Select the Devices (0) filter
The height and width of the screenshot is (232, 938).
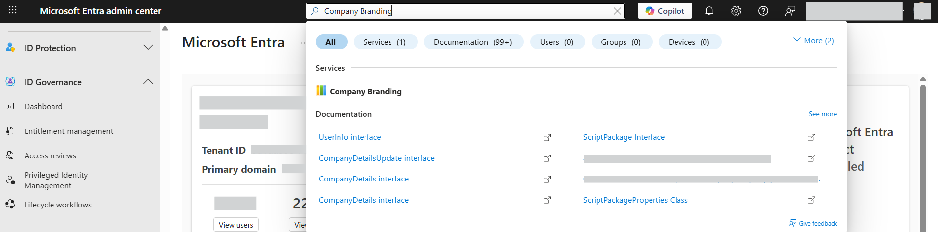click(689, 42)
